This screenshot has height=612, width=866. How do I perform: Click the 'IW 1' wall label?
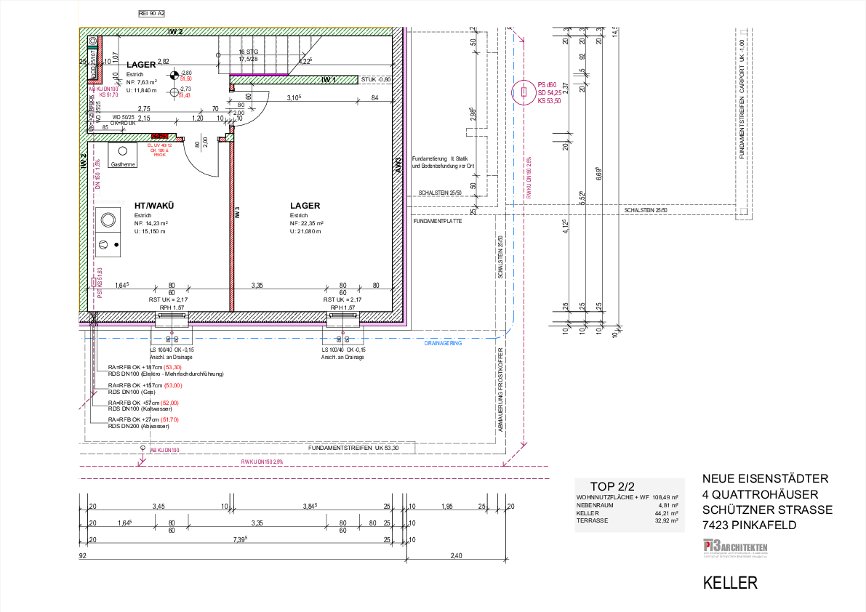(329, 80)
